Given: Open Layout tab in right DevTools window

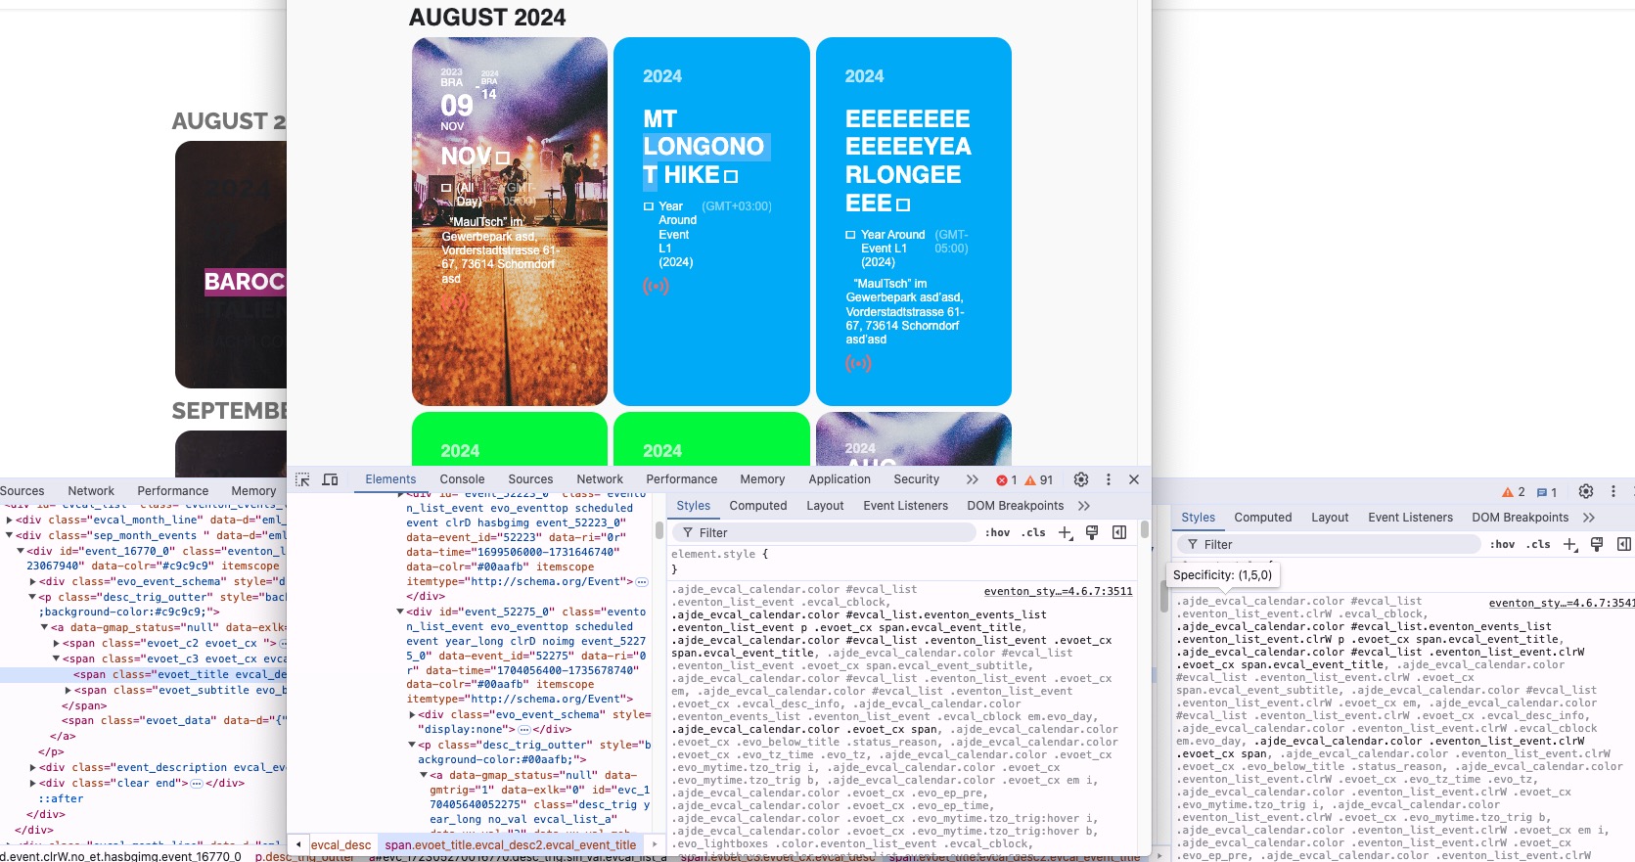Looking at the screenshot, I should (1330, 518).
